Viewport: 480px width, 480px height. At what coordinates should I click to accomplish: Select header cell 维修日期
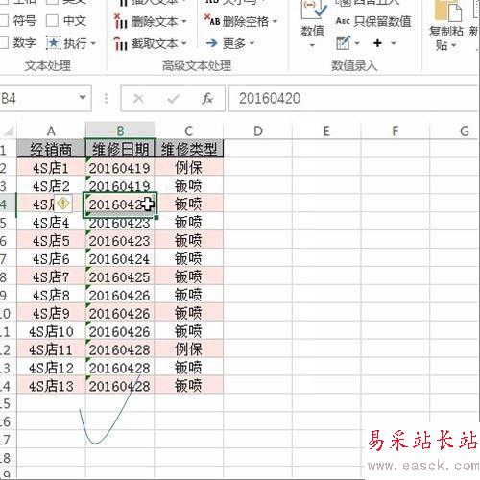pos(120,149)
